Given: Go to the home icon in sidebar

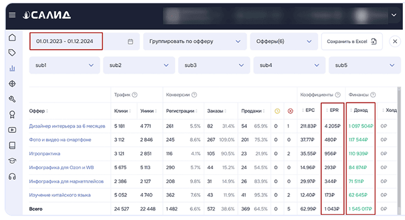Looking at the screenshot, I should pos(12,38).
